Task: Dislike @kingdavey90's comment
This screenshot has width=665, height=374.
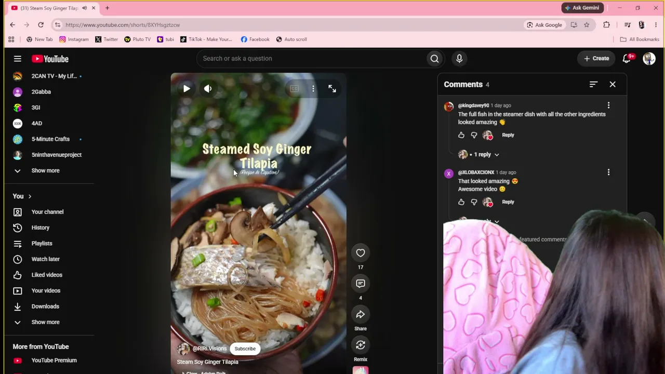Action: [474, 135]
